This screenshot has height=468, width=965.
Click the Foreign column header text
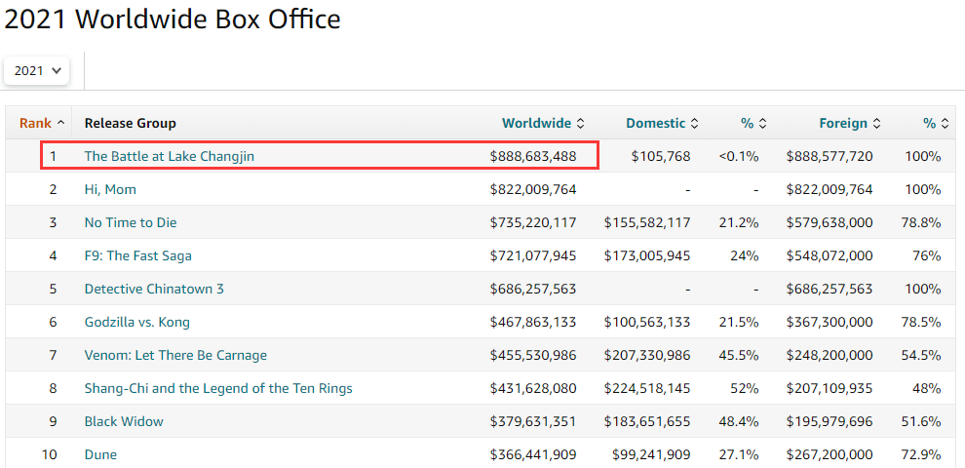[843, 123]
